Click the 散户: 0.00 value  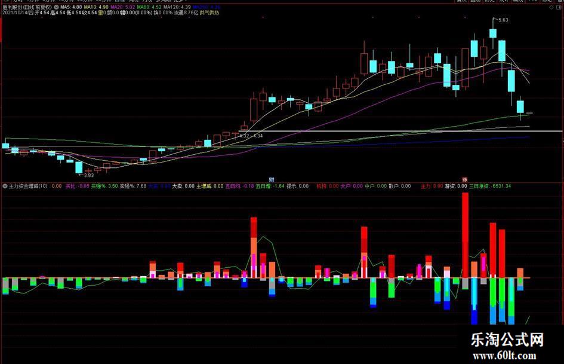(x=400, y=186)
